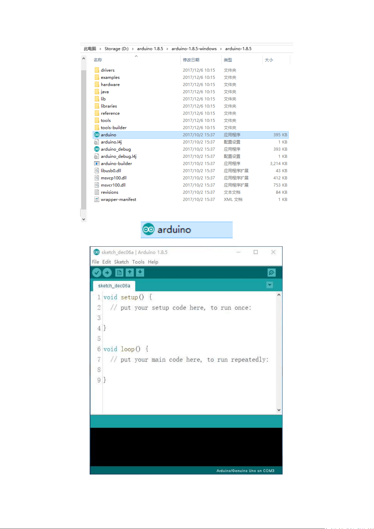This screenshot has height=529, width=374.
Task: Click the 395 KB size value
Action: (280, 135)
